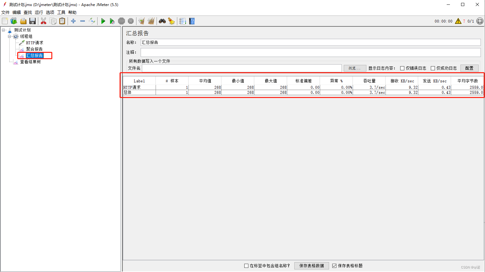This screenshot has width=485, height=272.
Task: Click the # 样本 column header
Action: (x=172, y=81)
